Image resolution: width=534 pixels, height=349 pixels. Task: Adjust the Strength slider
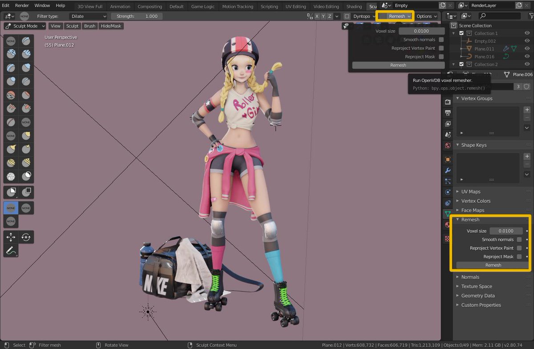pyautogui.click(x=137, y=16)
